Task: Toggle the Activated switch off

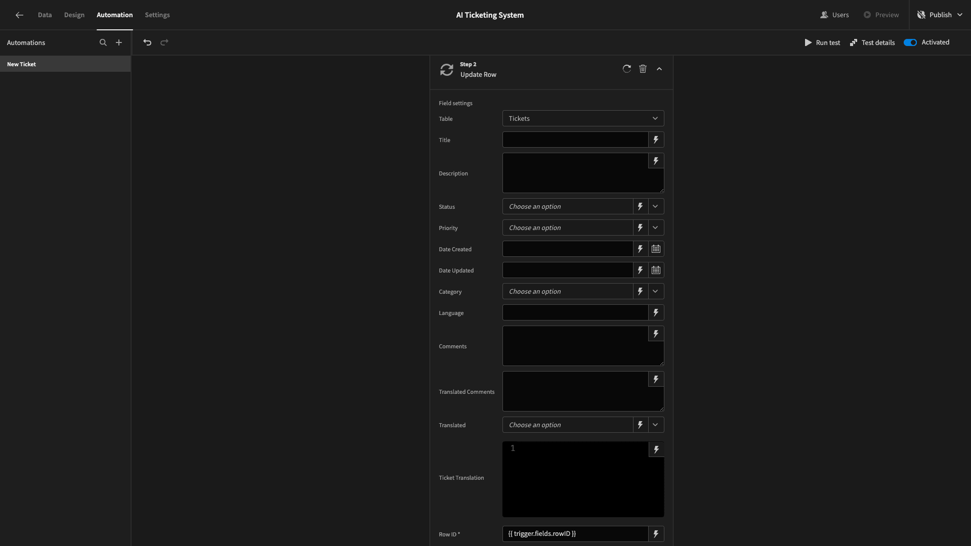Action: pyautogui.click(x=910, y=42)
